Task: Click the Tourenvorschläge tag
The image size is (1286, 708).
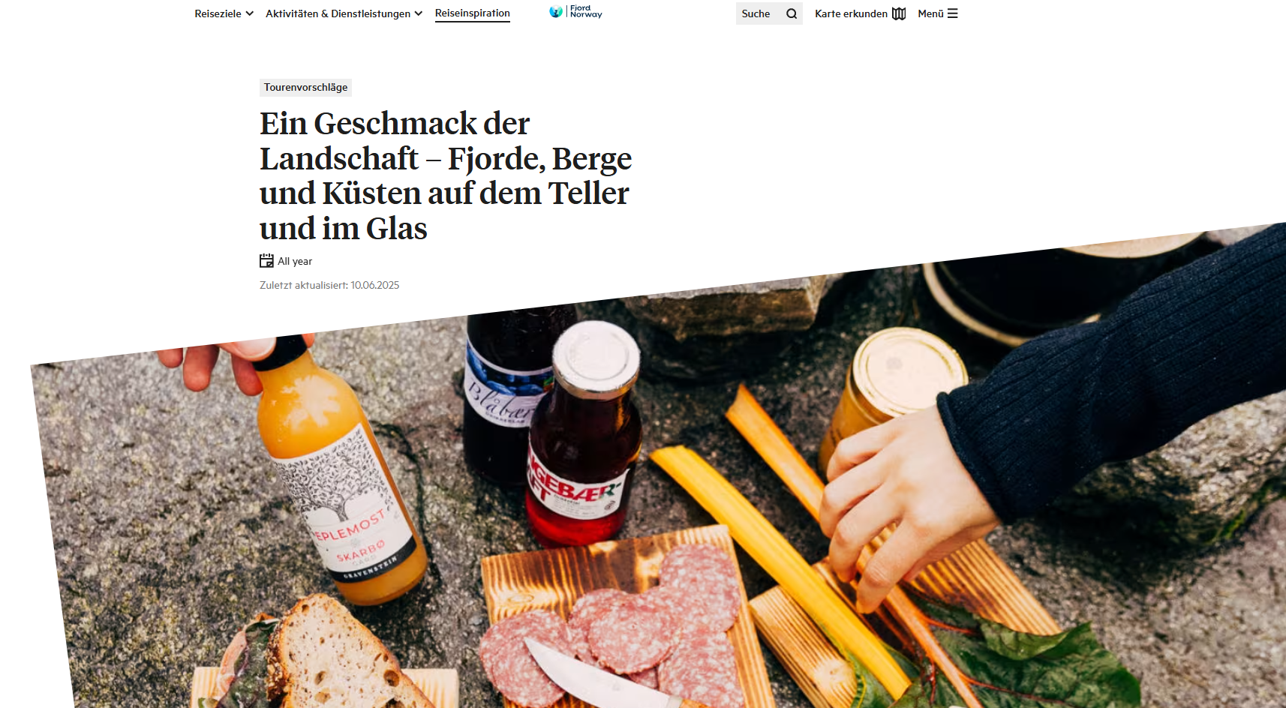Action: 305,87
